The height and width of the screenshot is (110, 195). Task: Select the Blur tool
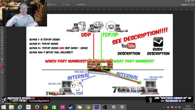[x=2, y=43]
